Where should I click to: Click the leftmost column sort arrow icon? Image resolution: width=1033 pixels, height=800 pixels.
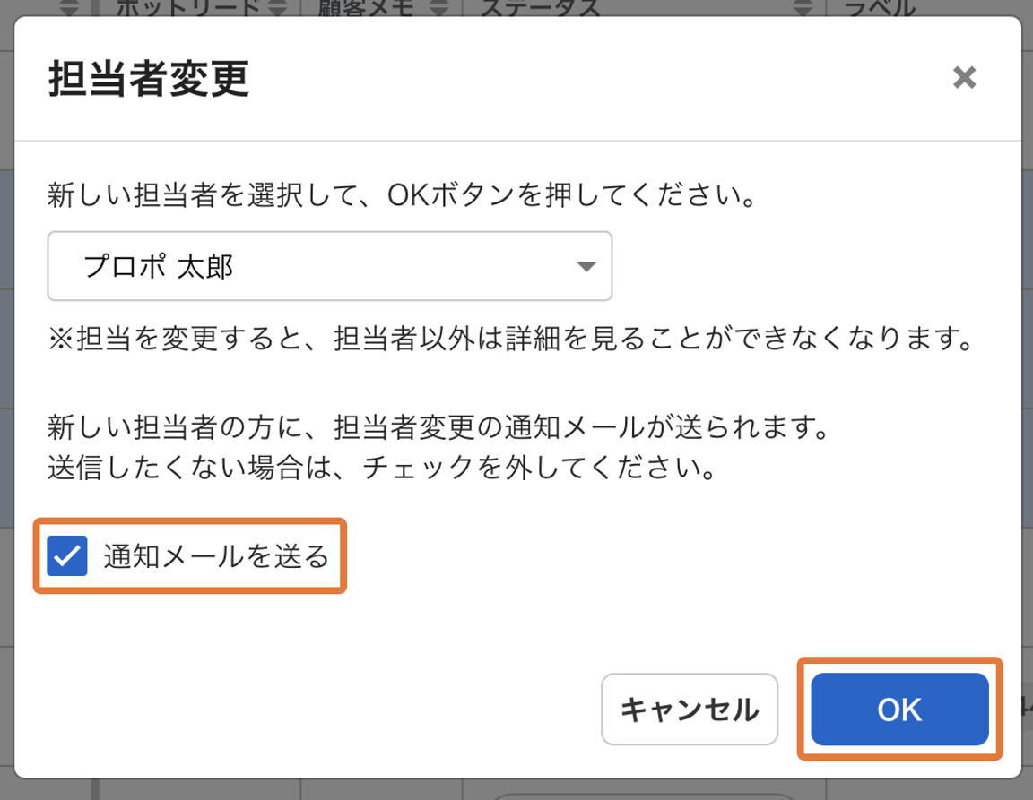[x=69, y=8]
